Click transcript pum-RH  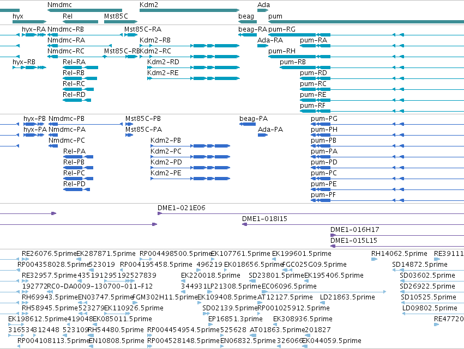pyautogui.click(x=282, y=51)
